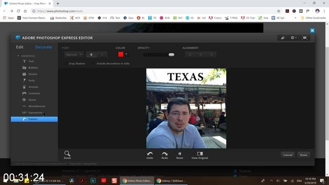329x185 pixels.
Task: Click the Done button
Action: tap(303, 155)
